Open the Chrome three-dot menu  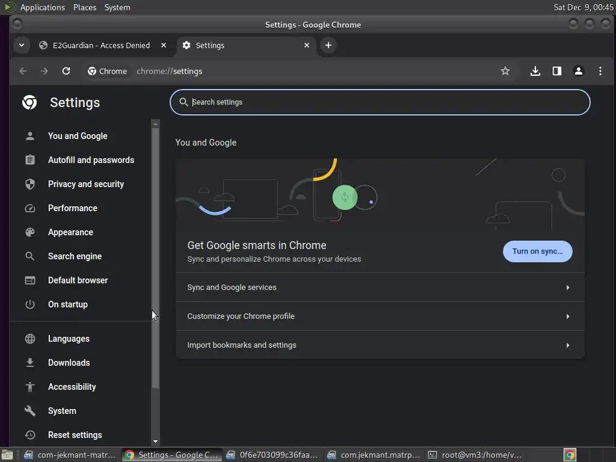point(600,71)
